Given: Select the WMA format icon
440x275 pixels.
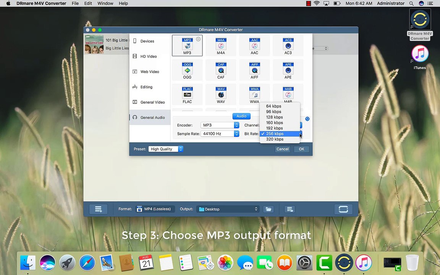Looking at the screenshot, I should (254, 94).
